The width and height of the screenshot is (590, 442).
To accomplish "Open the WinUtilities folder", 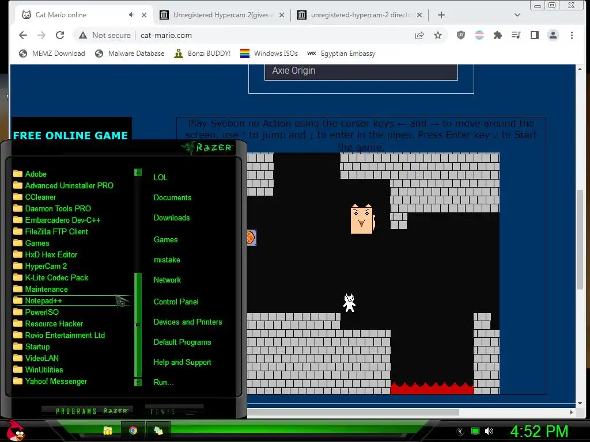I will coord(38,370).
